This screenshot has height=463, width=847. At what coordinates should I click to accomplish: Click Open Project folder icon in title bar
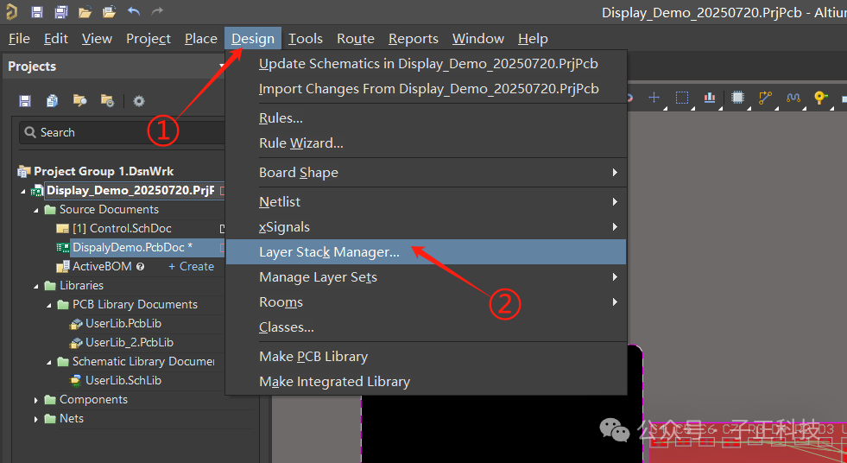coord(110,11)
